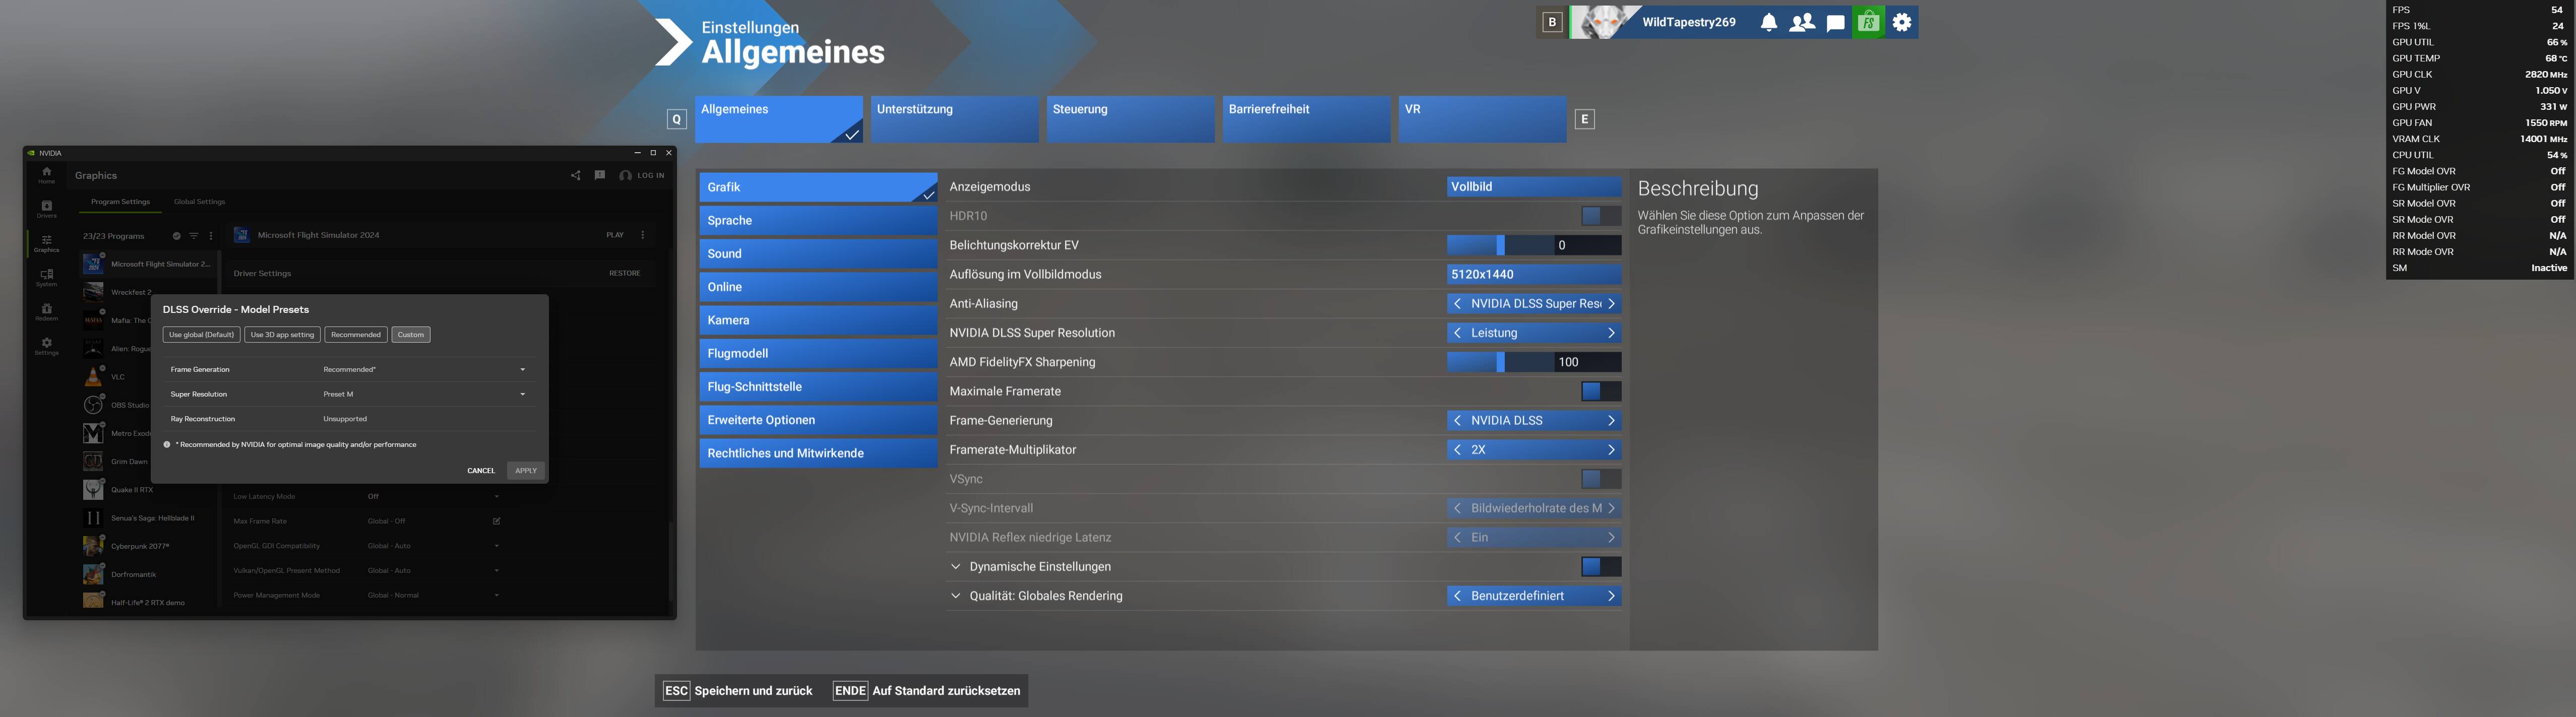Select the Custom preset option
The height and width of the screenshot is (717, 2576).
click(410, 334)
